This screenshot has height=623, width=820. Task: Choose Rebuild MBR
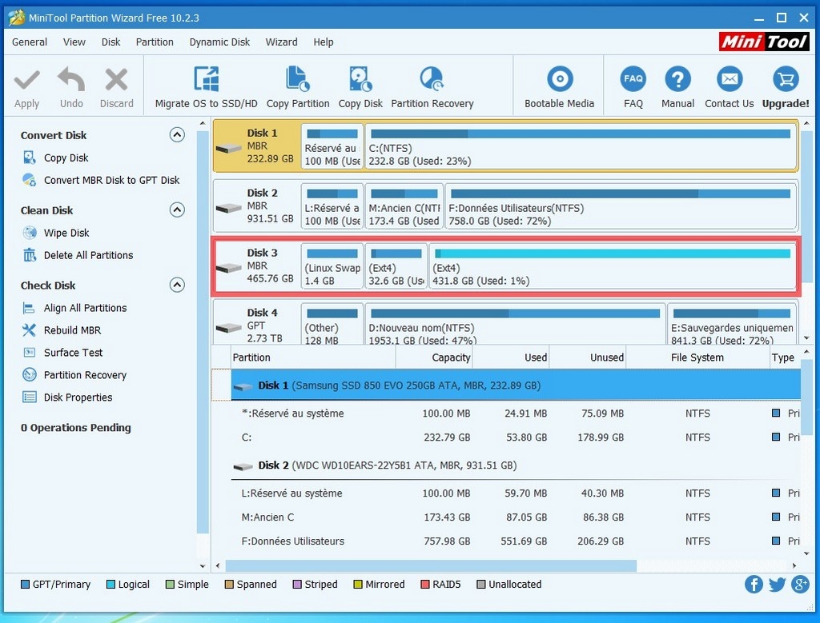(x=72, y=330)
